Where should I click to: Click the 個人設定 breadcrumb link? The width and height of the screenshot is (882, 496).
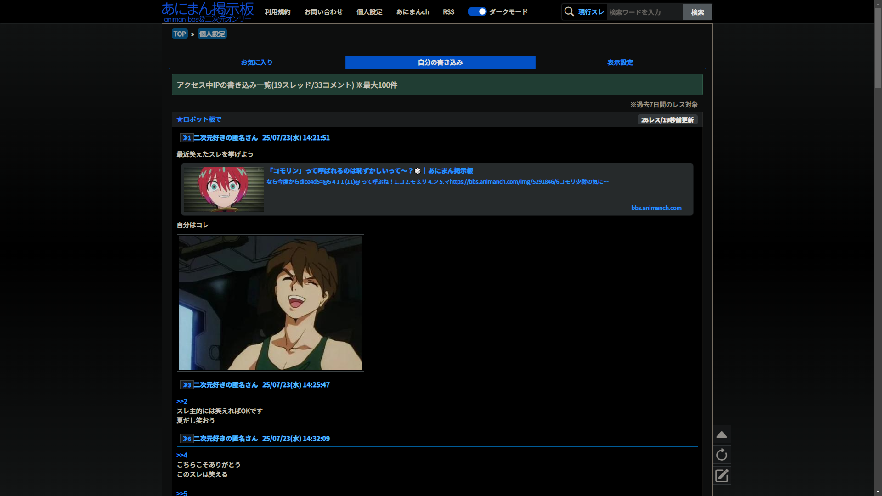[x=212, y=34]
